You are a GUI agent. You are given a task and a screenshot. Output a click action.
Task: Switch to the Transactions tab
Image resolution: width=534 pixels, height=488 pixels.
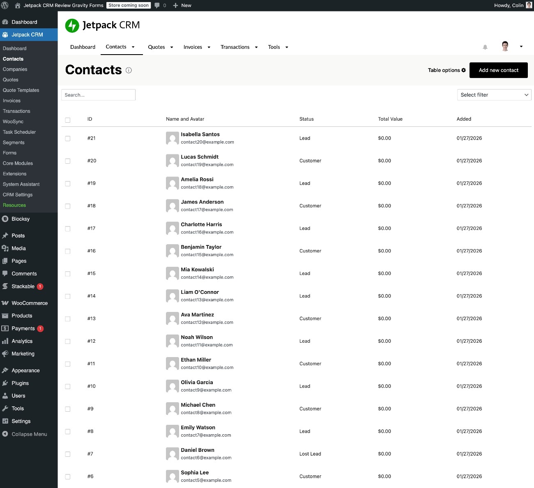235,47
